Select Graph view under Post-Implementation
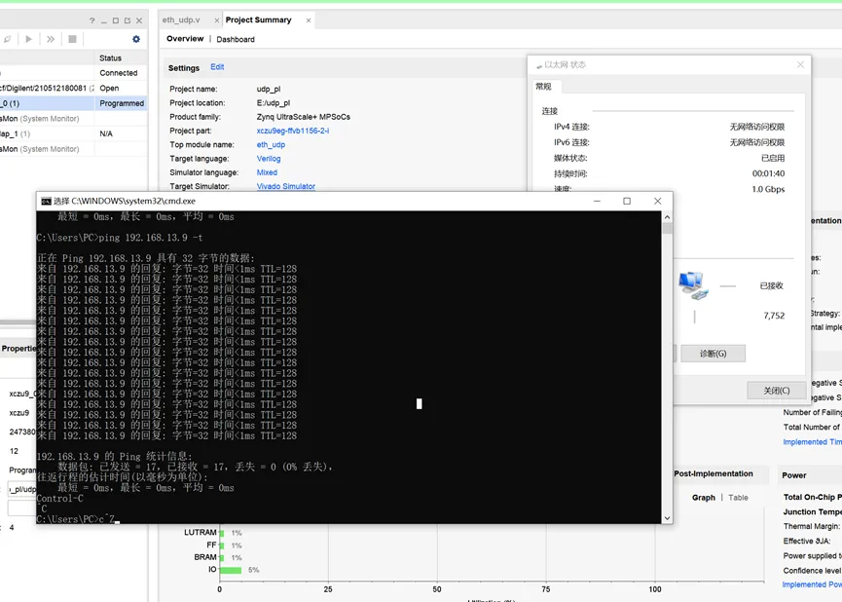The height and width of the screenshot is (602, 842). coord(704,498)
